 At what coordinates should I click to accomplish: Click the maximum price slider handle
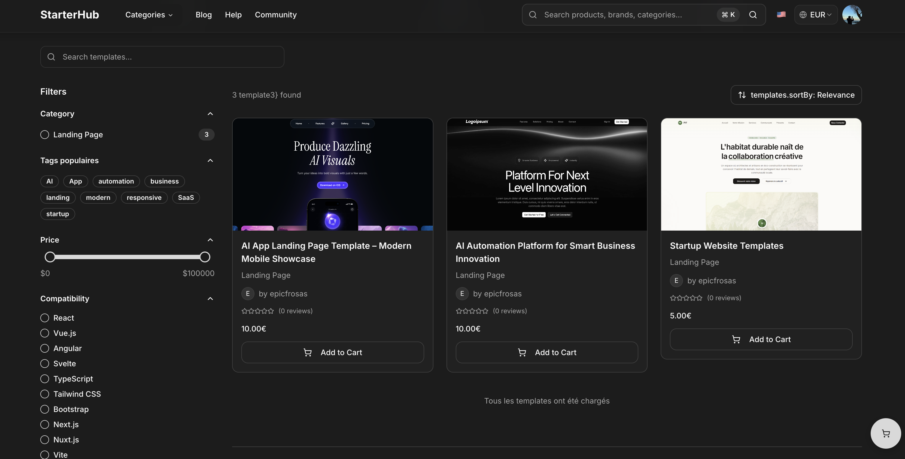[x=205, y=257]
